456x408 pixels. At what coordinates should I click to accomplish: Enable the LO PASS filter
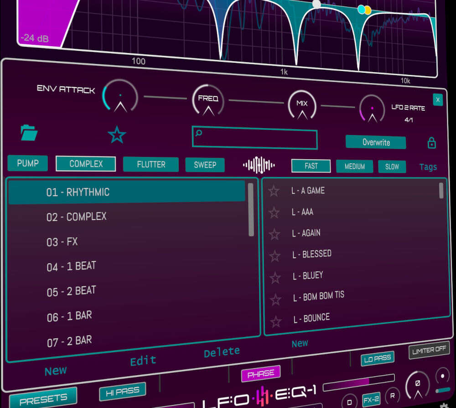pyautogui.click(x=378, y=359)
